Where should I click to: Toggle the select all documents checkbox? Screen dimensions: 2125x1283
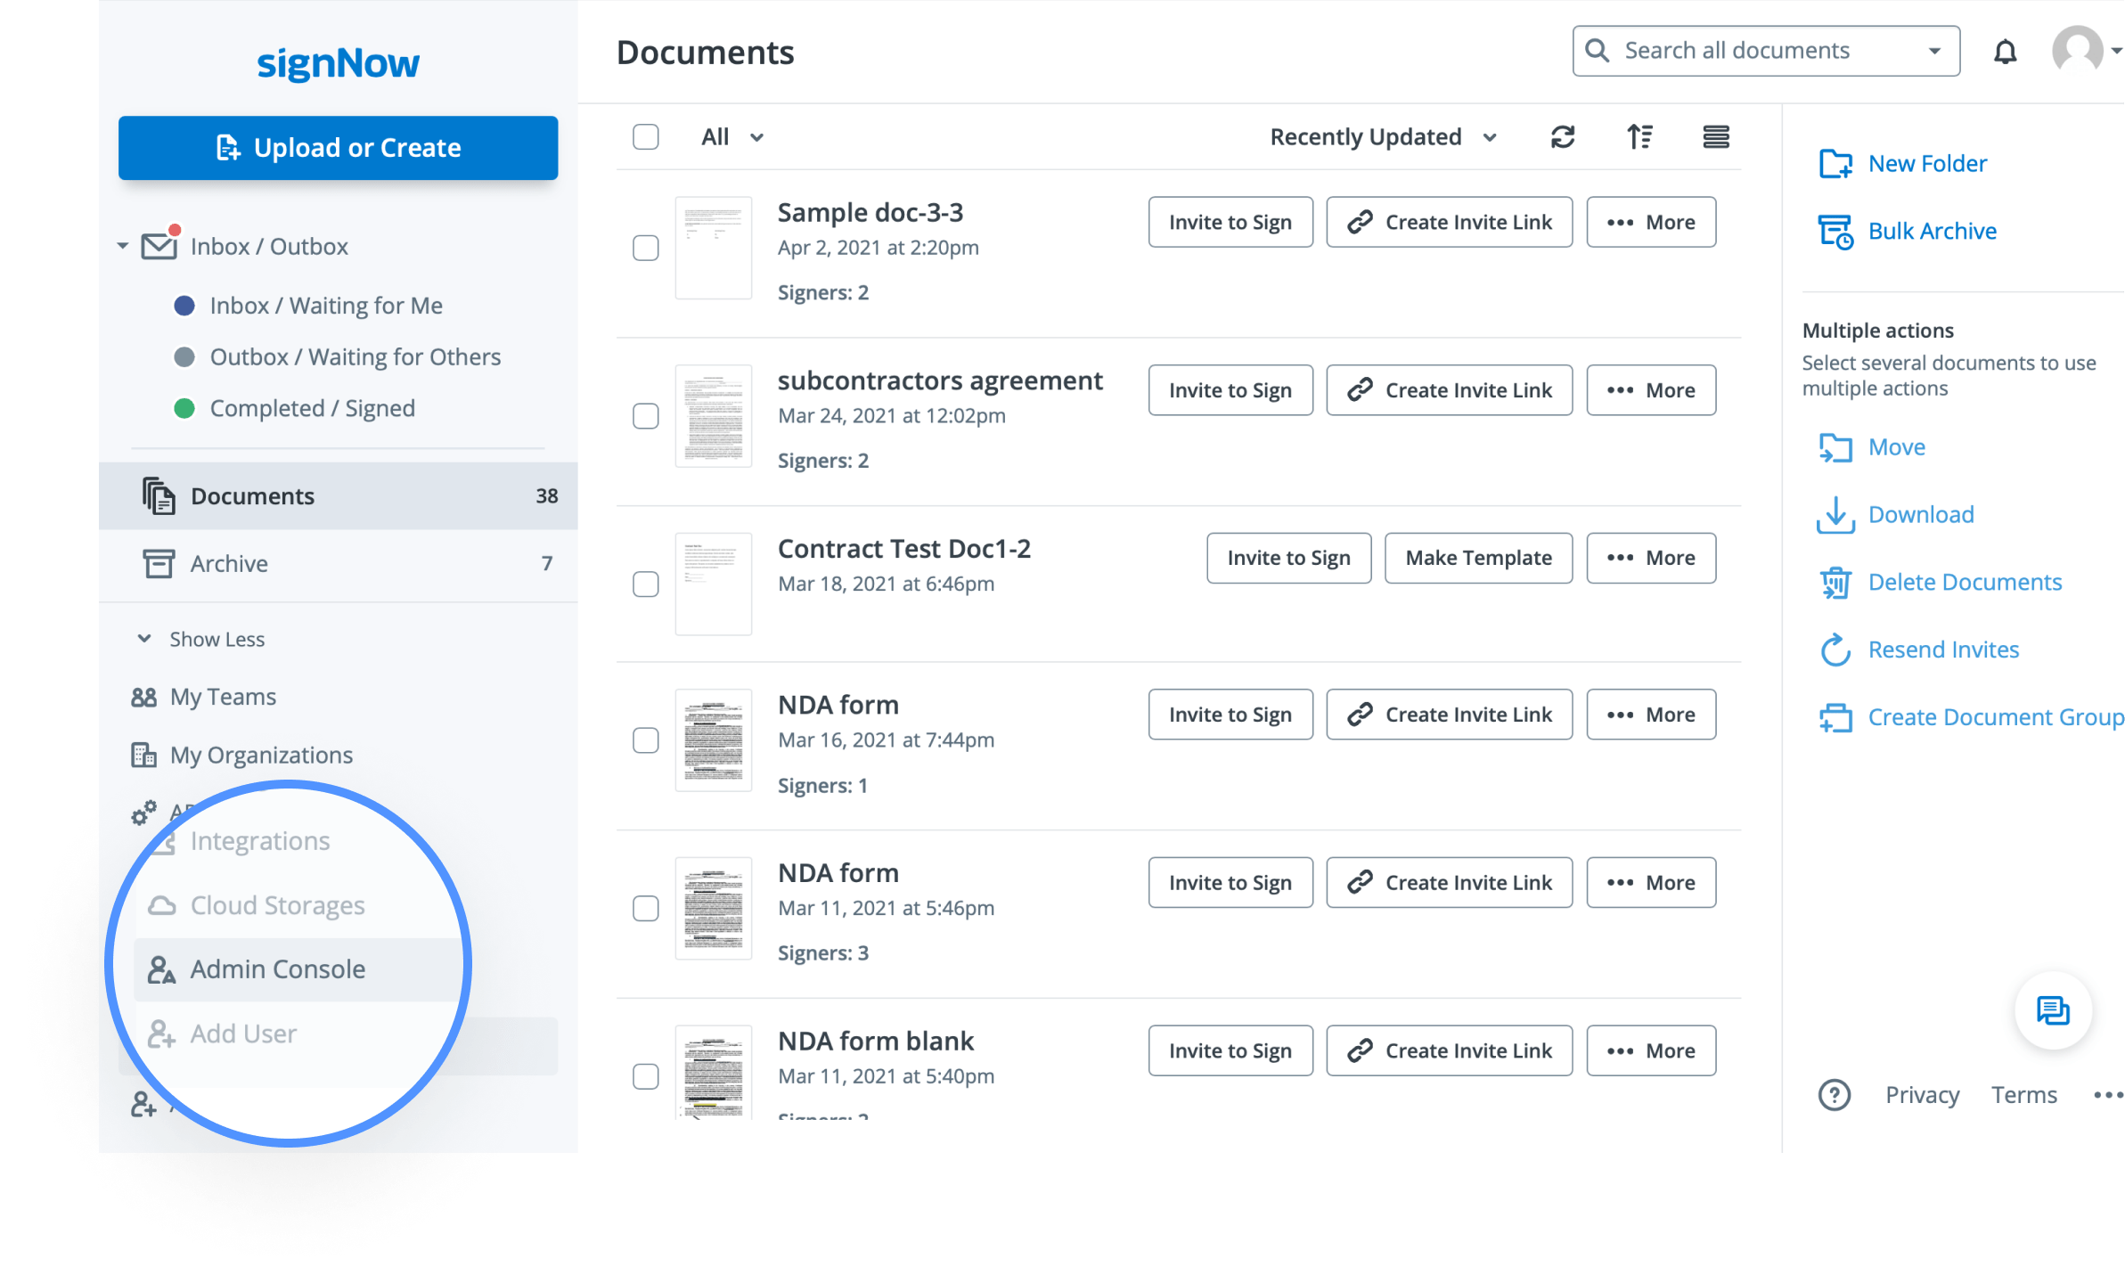[x=645, y=137]
